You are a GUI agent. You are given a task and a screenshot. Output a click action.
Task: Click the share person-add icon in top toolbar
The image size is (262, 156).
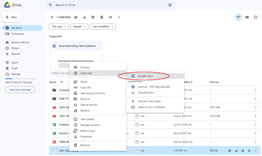tap(76, 17)
